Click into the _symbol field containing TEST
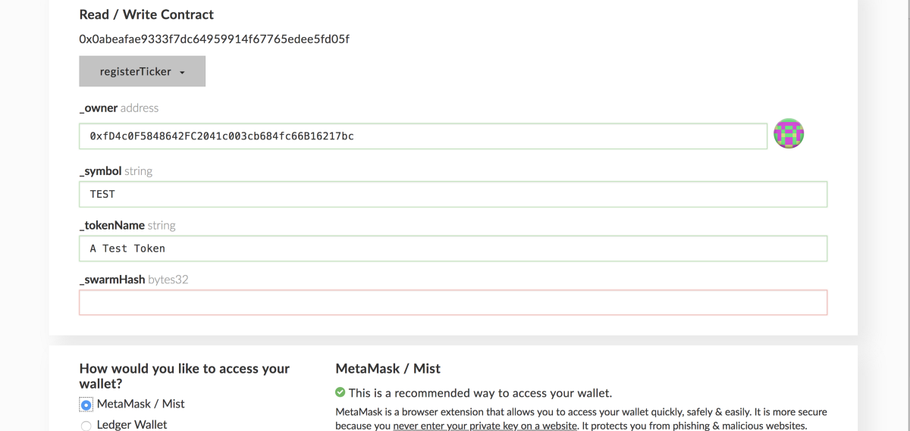The image size is (910, 431). click(x=453, y=194)
